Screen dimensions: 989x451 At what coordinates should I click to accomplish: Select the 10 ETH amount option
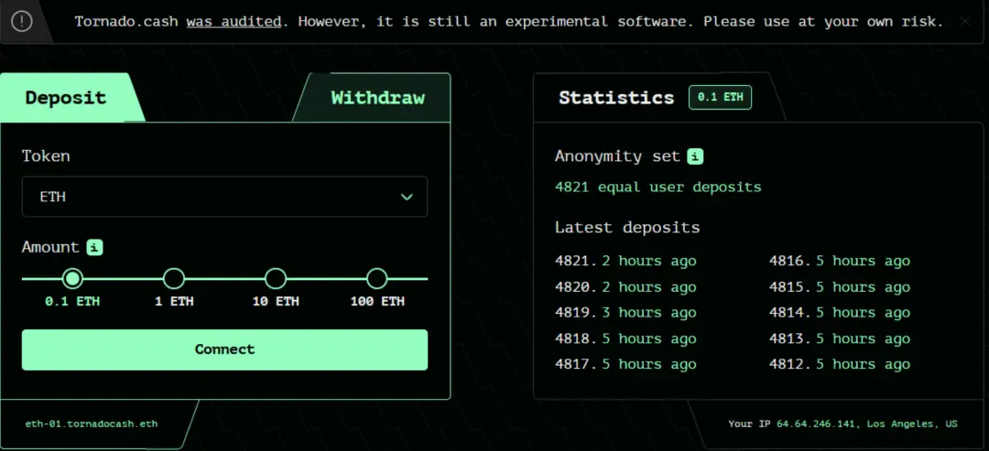(275, 278)
